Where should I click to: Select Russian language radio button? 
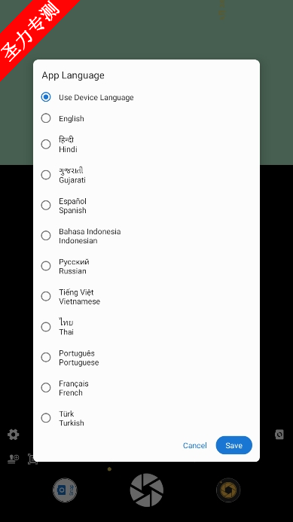pos(46,266)
